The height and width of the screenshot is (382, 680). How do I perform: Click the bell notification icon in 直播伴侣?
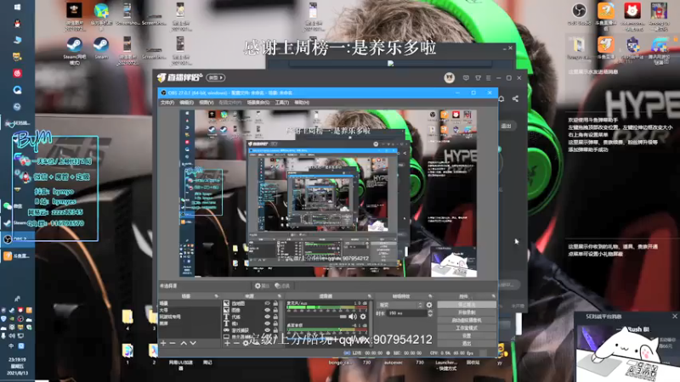(x=501, y=98)
